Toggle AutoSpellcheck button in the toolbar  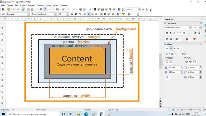pos(45,9)
